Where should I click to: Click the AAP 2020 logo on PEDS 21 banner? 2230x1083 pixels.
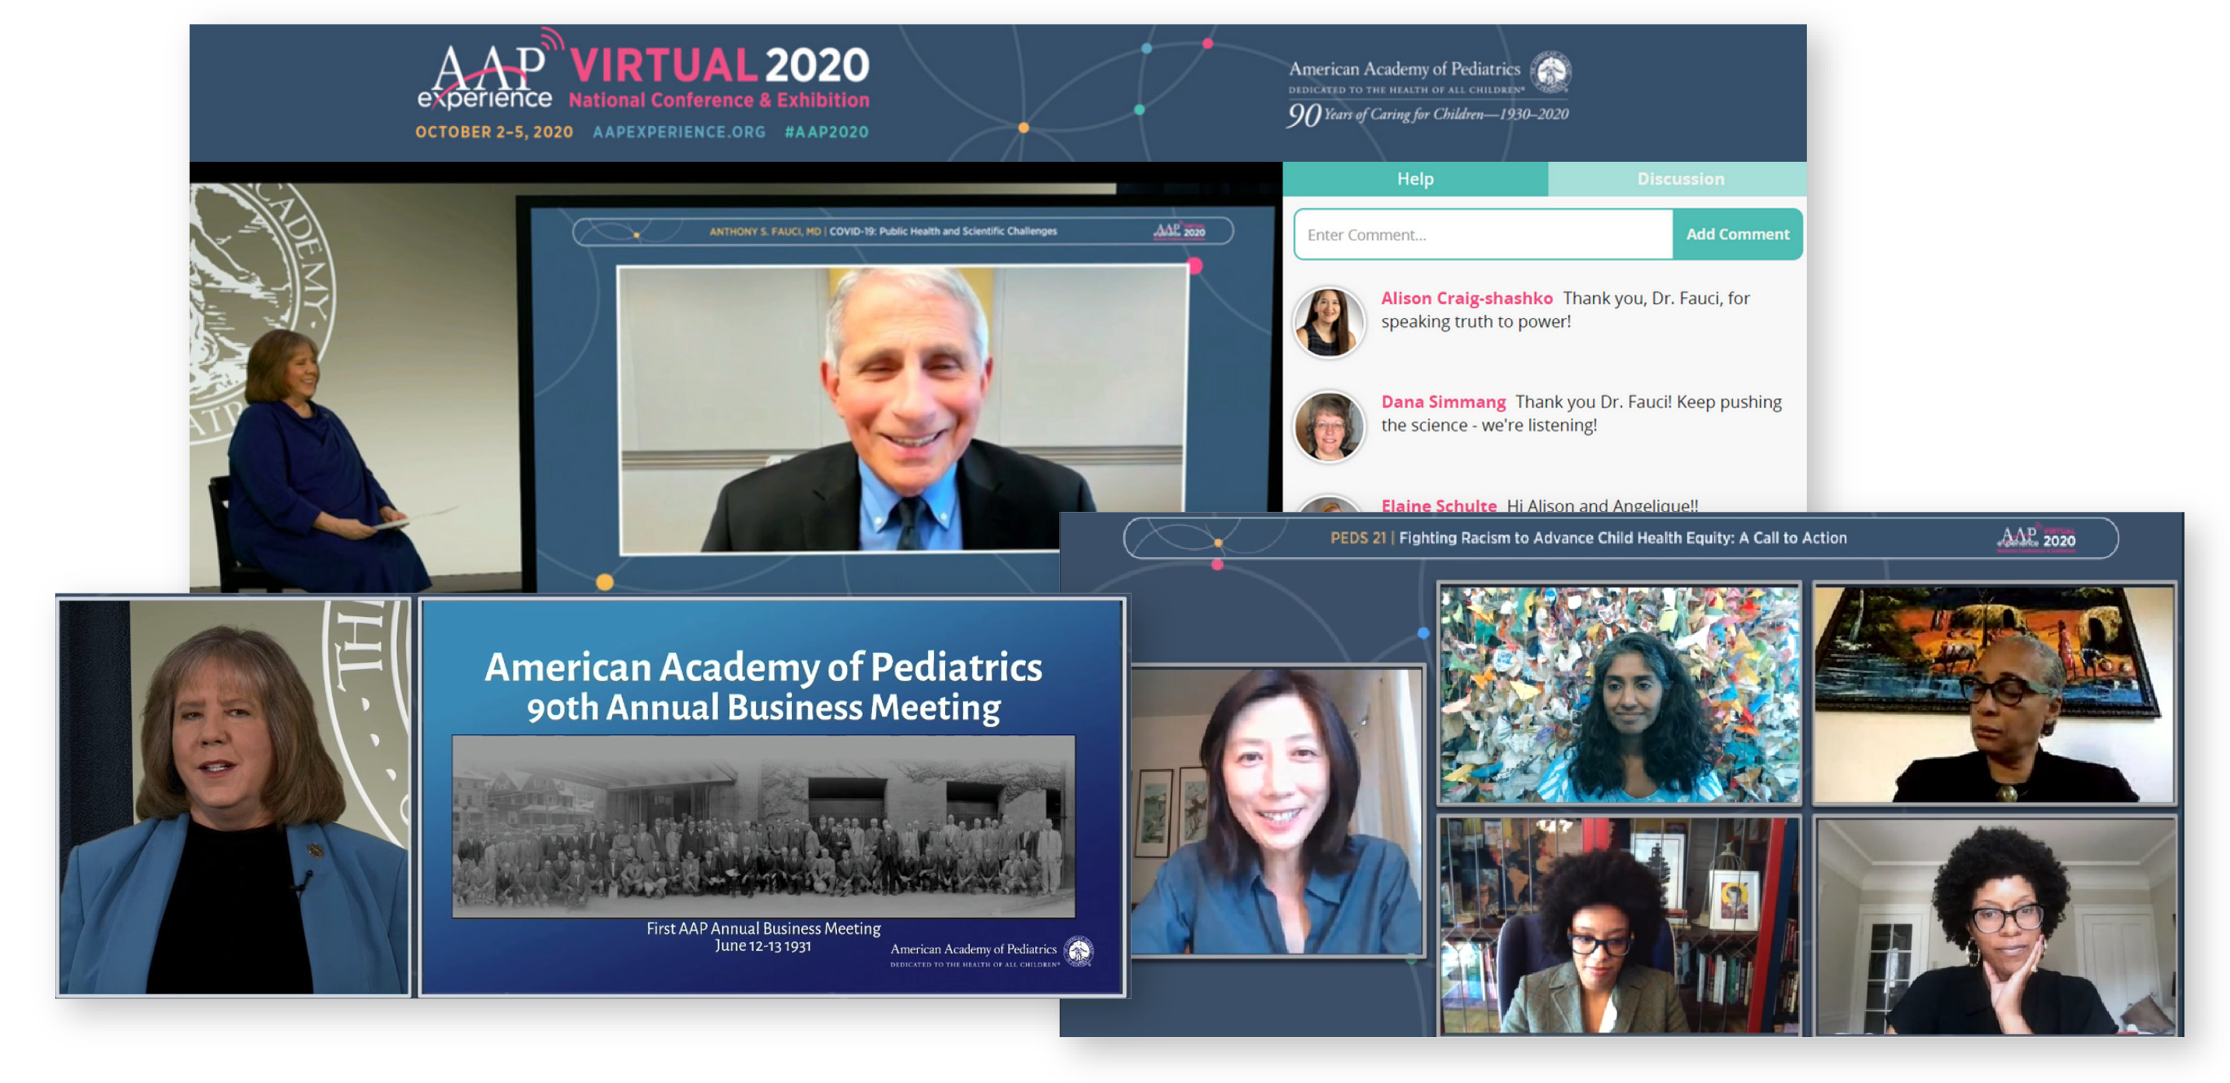(x=2036, y=538)
